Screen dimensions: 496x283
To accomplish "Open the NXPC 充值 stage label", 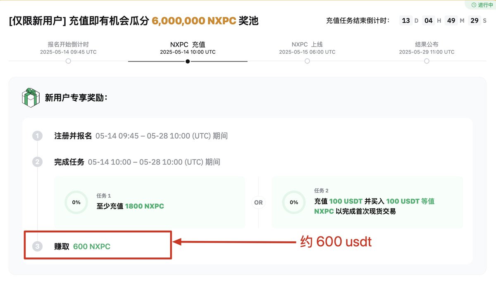I will [x=188, y=45].
